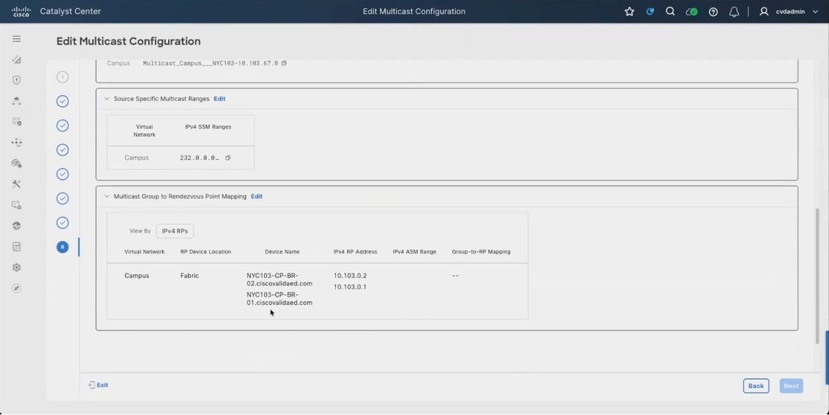The width and height of the screenshot is (829, 415).
Task: Open System gear icon in sidebar
Action: pos(17,268)
